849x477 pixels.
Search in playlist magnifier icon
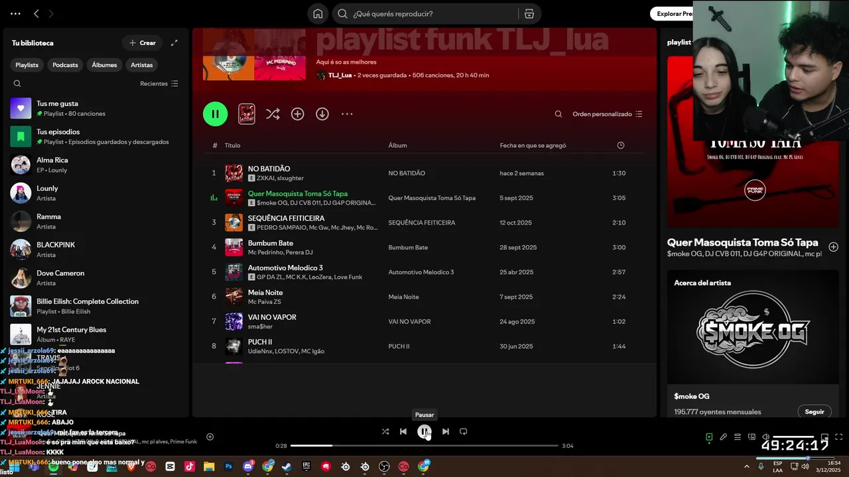coord(558,114)
